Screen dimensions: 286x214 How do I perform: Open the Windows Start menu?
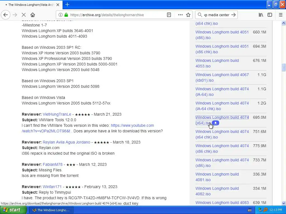[13, 210]
